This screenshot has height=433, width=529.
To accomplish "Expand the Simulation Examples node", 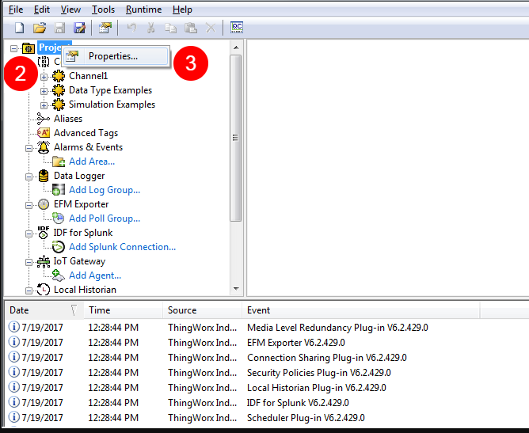I will (x=44, y=104).
